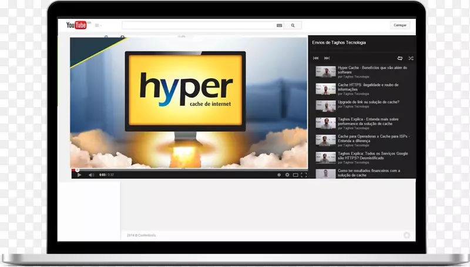Open 'Cache HTTPS: ilegalidade e roubo de informações'
Screen dimensions: 470x267
[368, 87]
